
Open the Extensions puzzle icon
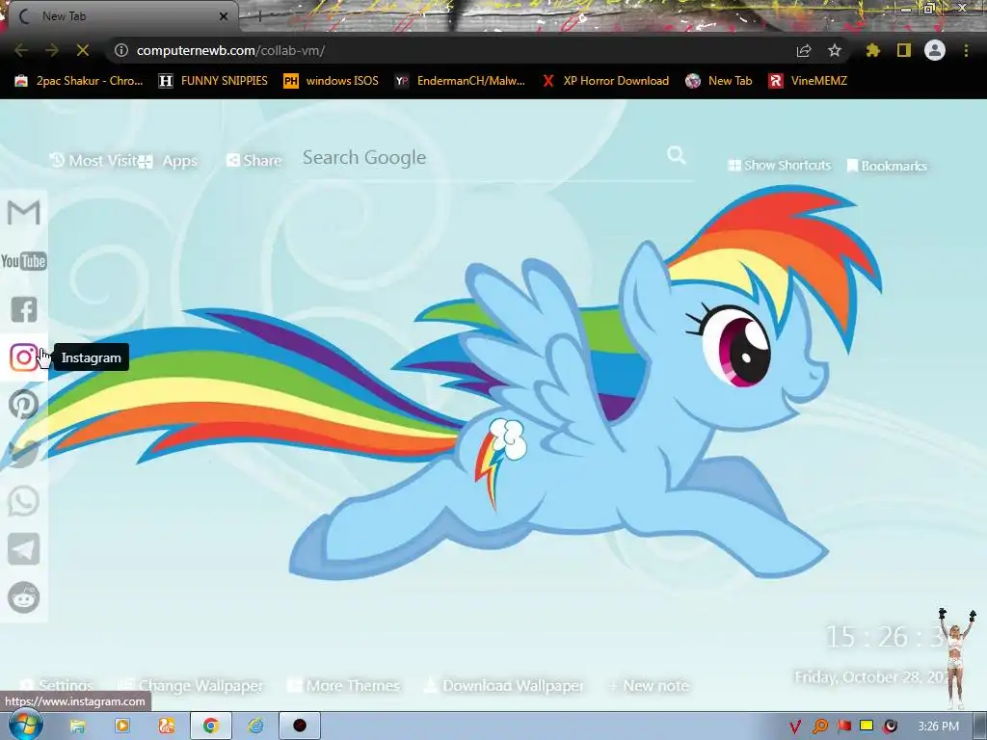coord(872,50)
